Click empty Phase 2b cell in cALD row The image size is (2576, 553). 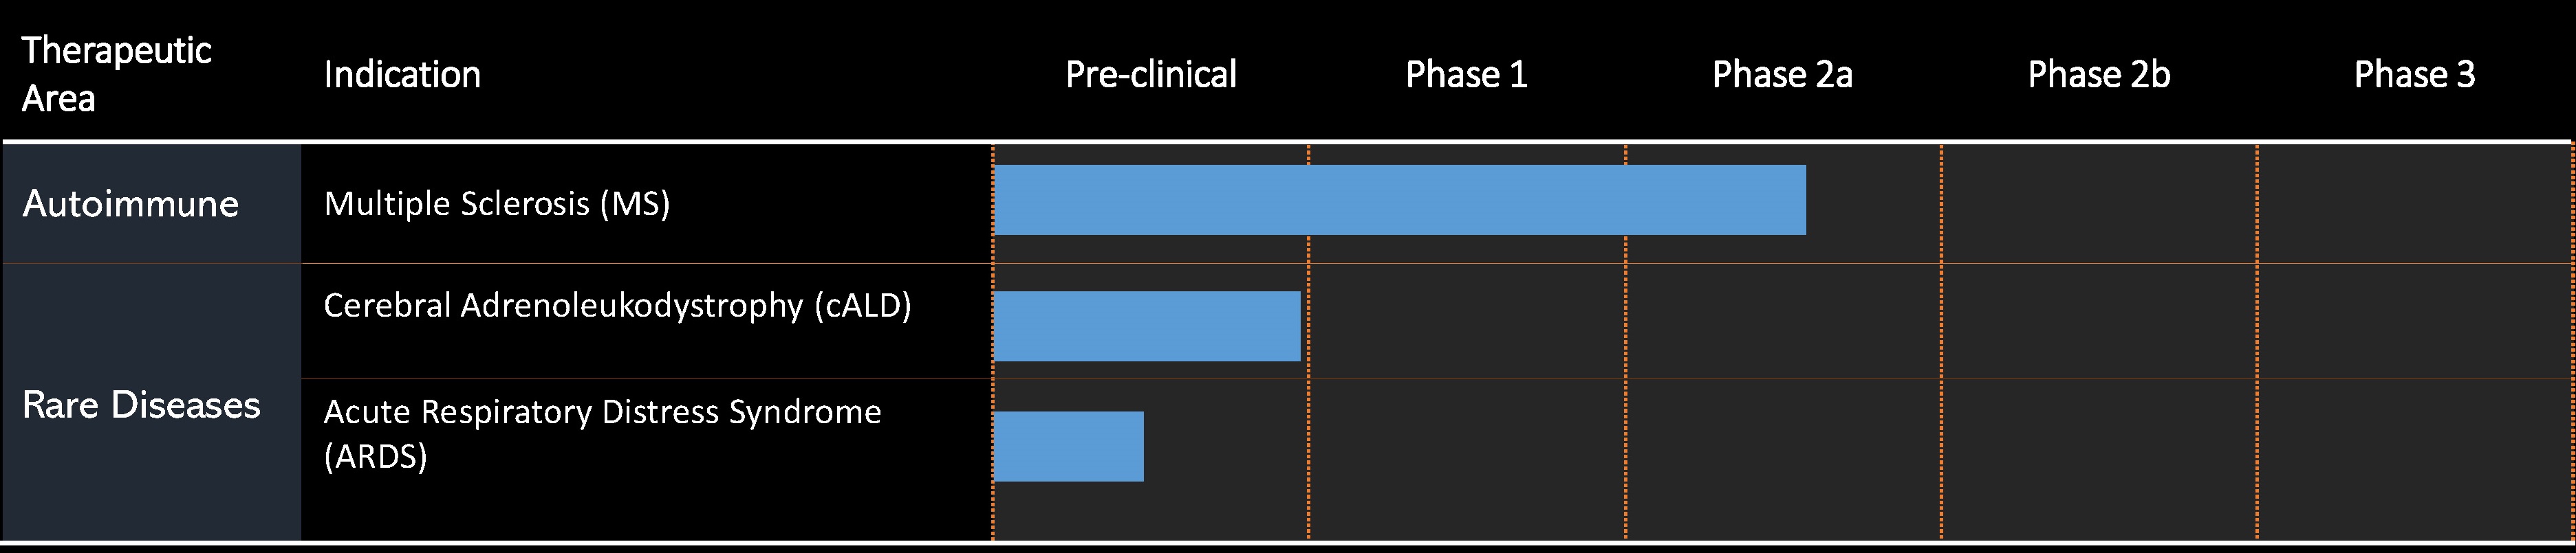[2098, 321]
